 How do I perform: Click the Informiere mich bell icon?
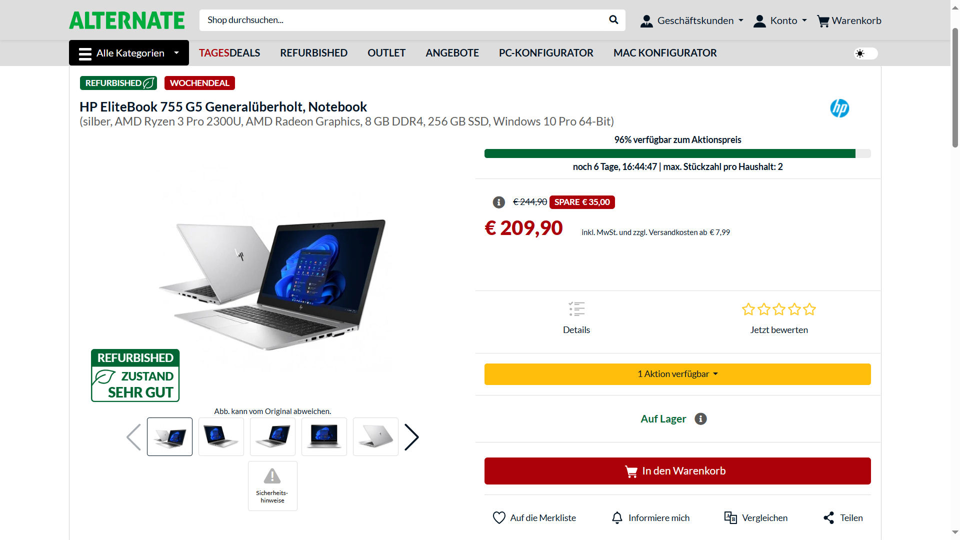pos(617,517)
